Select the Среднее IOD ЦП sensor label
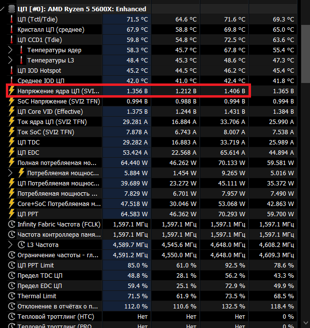 point(41,81)
